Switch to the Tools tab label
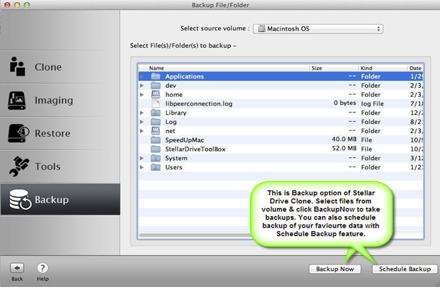The height and width of the screenshot is (287, 440). pyautogui.click(x=48, y=166)
